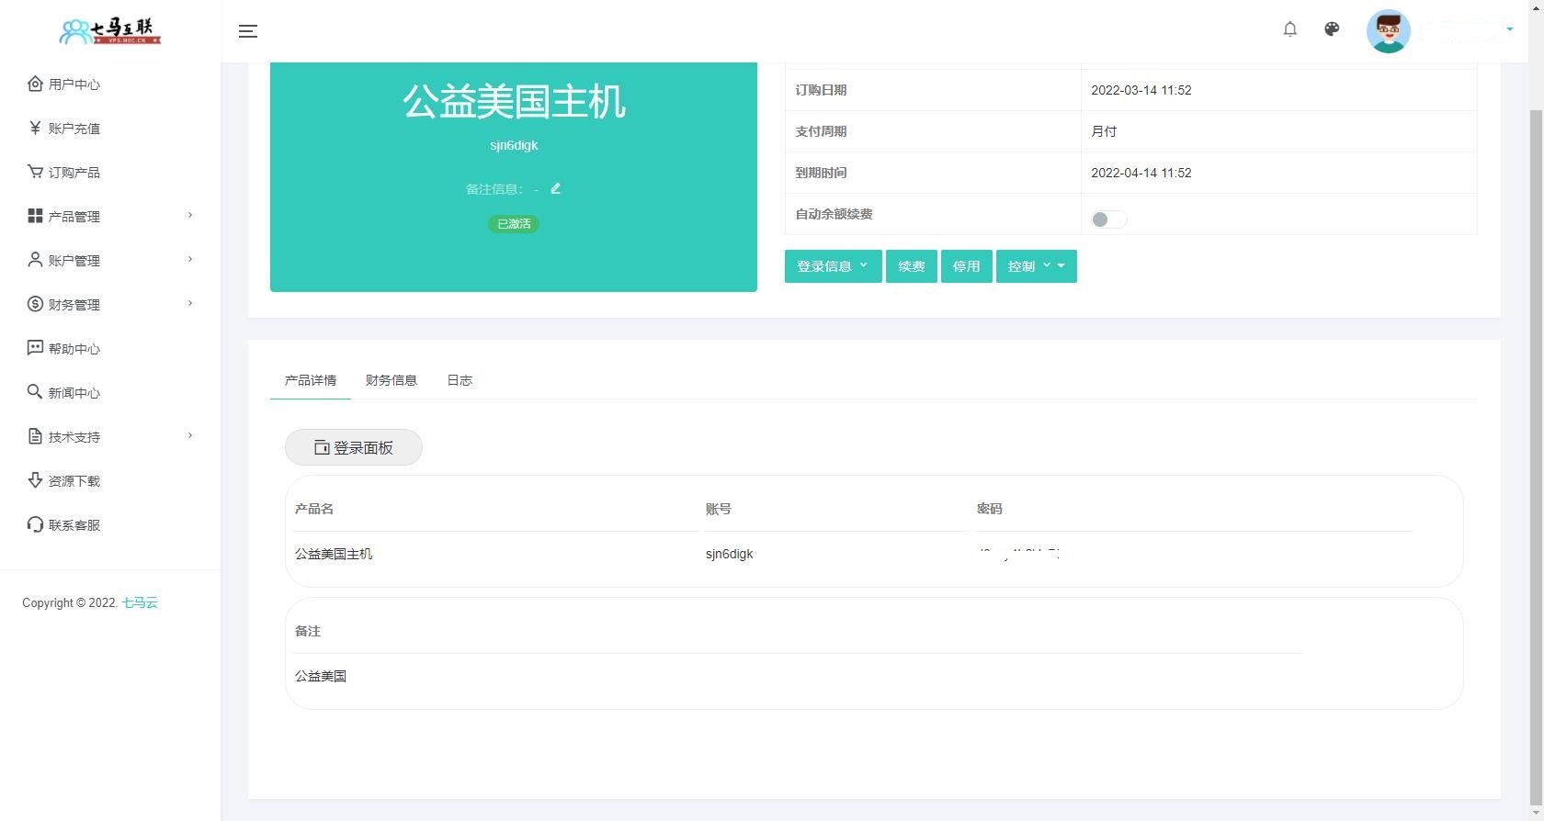Expand 财务管理 submenu chevron
The image size is (1544, 821).
point(190,303)
